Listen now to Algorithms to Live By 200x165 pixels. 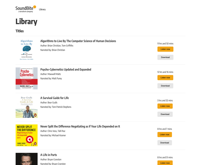pyautogui.click(x=165, y=49)
